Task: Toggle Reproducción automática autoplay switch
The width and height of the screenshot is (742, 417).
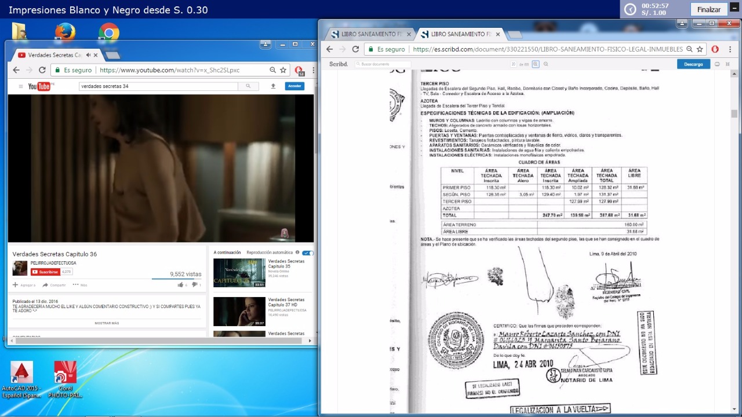Action: point(308,253)
